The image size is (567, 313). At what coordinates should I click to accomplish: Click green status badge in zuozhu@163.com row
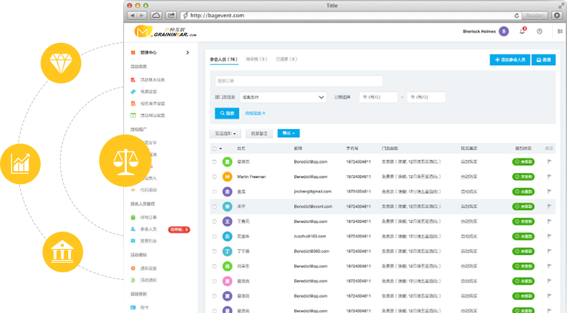point(523,236)
